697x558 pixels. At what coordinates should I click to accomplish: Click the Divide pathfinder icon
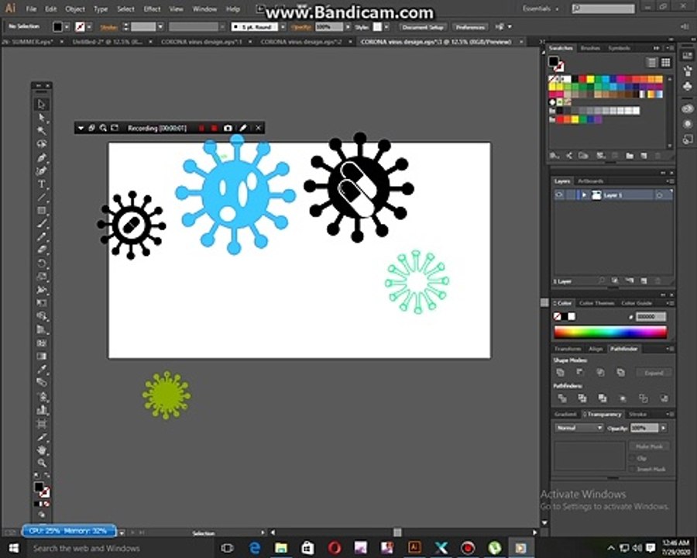point(562,398)
